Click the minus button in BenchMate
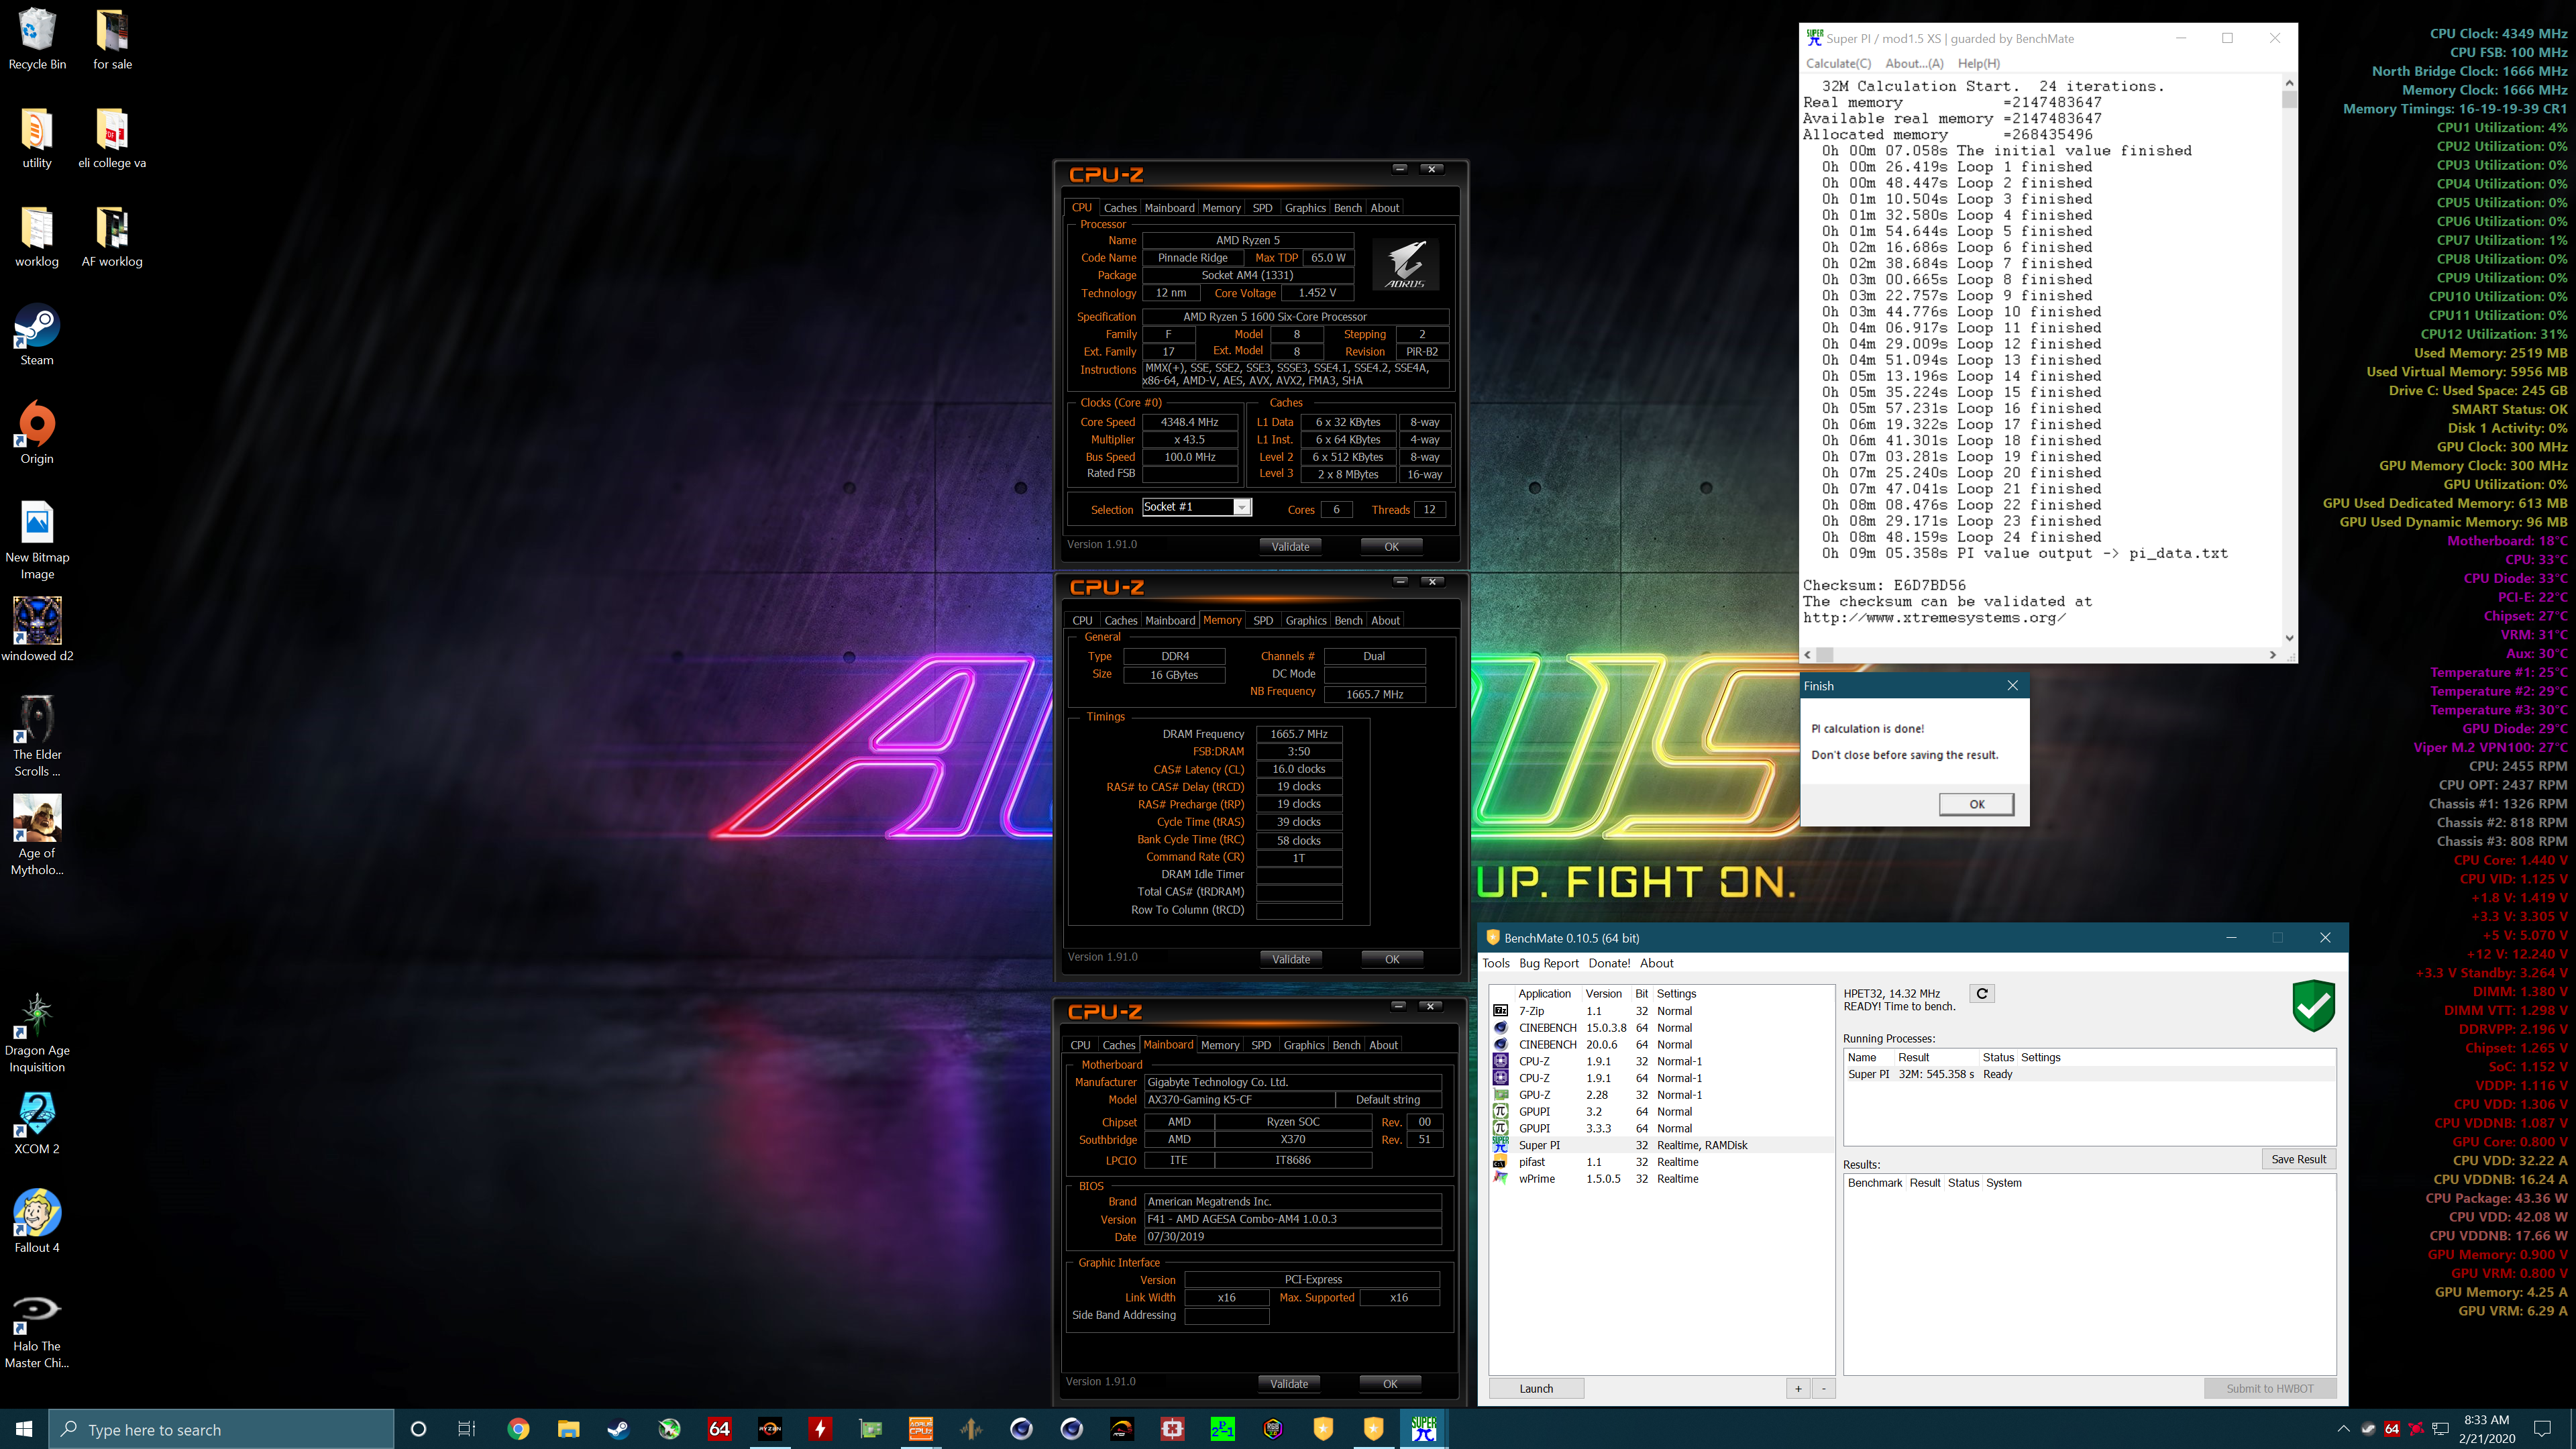The height and width of the screenshot is (1449, 2576). (1823, 1388)
